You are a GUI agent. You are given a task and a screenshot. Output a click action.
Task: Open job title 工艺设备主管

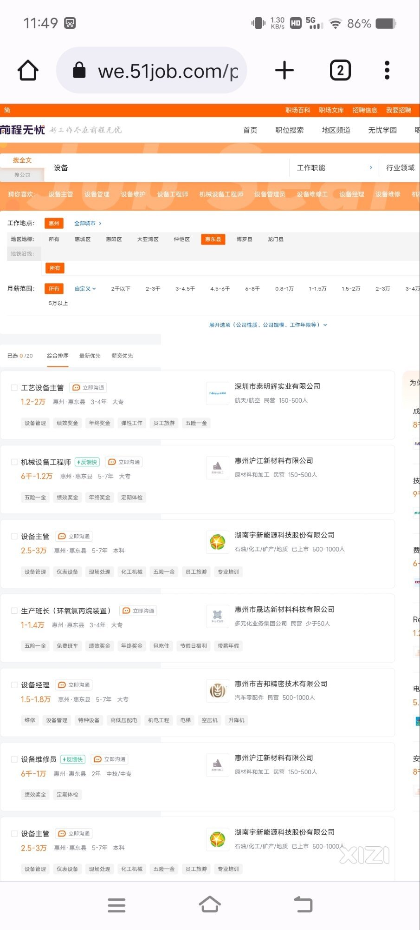(42, 387)
